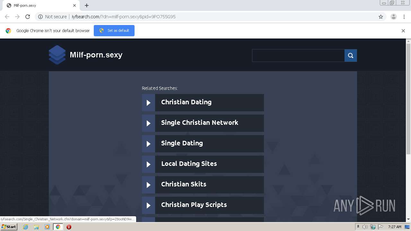This screenshot has width=411, height=231.
Task: Close the Milf-porn.sexy tab
Action: click(74, 5)
